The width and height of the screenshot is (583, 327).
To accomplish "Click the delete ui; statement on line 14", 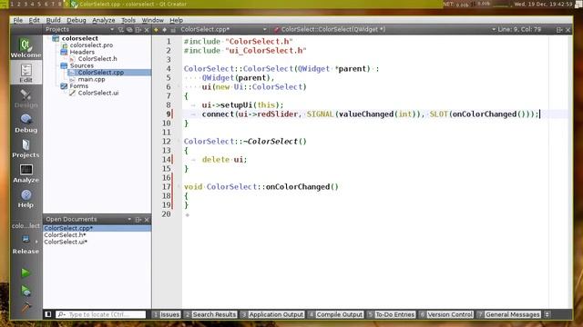I will 224,160.
